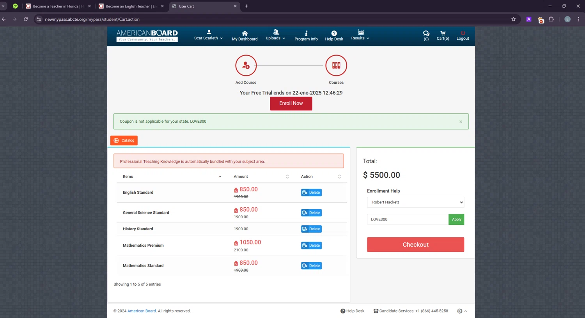Click History Standard amount 1900.00
Viewport: 585px width, 318px height.
(241, 229)
